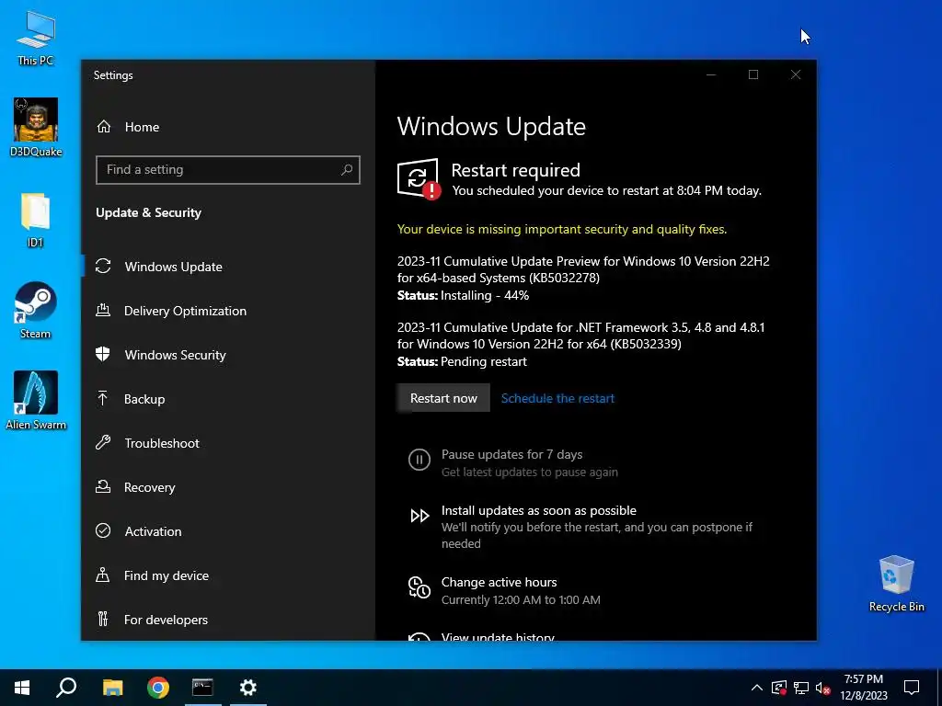The width and height of the screenshot is (942, 706).
Task: Select the Alien Swarm desktop shortcut
Action: coord(36,401)
